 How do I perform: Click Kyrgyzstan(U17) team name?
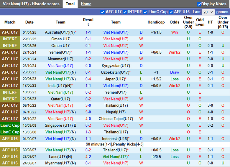pos(116,66)
